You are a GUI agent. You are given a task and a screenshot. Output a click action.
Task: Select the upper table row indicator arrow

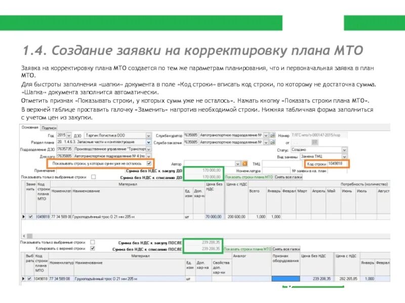coord(23,217)
